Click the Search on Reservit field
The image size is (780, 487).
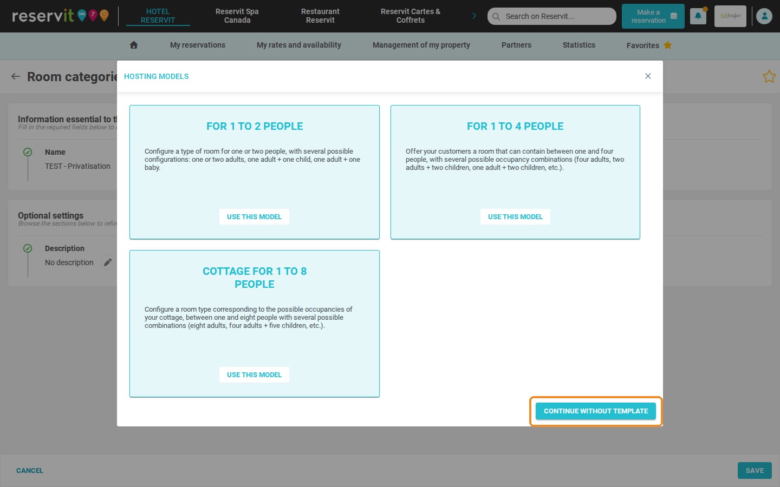[552, 16]
